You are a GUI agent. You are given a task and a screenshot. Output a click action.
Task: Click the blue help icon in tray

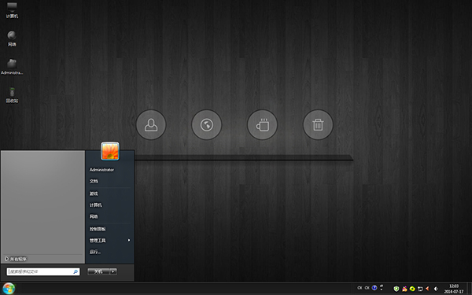point(374,288)
